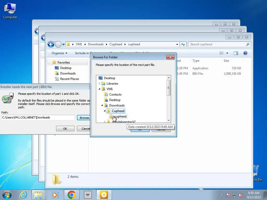Select standalonestack2 folder in tree
Image resolution: width=267 pixels, height=200 pixels.
click(124, 121)
